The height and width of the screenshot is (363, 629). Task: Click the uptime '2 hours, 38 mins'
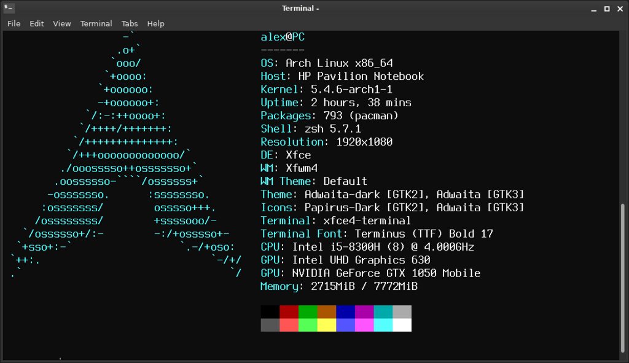361,103
